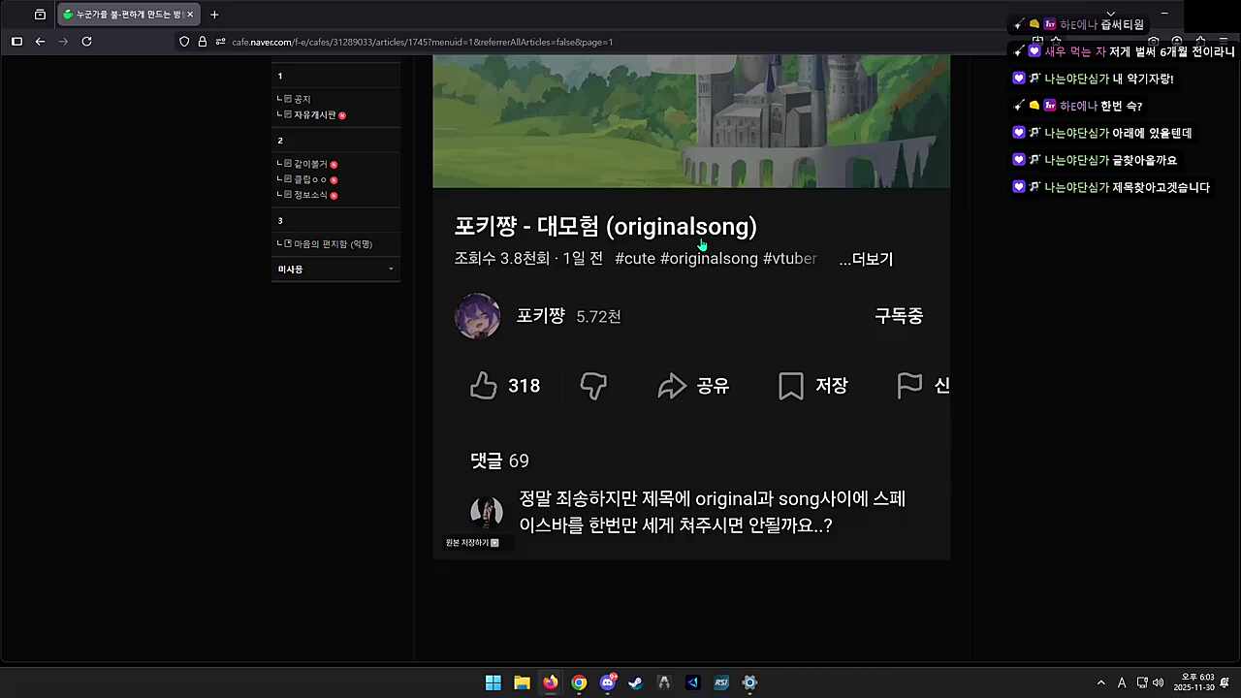Open the 공유 share option
Screen dimensions: 1241x698
tap(693, 386)
